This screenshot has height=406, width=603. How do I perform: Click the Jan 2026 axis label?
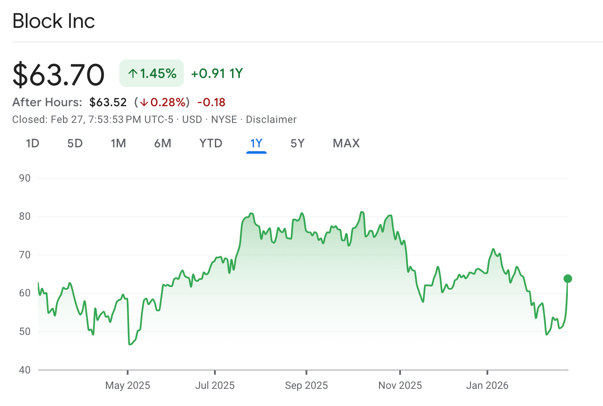click(x=487, y=385)
